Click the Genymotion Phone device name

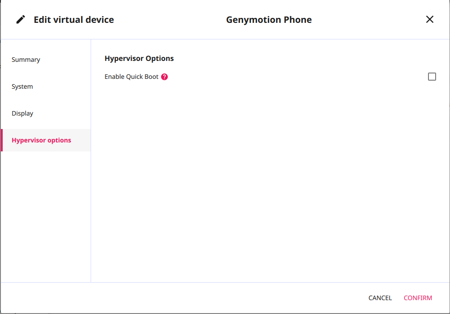pos(269,20)
